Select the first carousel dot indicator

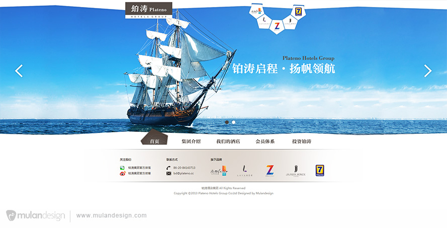(x=227, y=122)
